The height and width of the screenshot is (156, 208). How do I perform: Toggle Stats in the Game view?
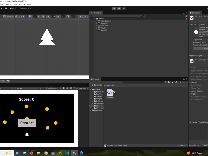coord(76,88)
